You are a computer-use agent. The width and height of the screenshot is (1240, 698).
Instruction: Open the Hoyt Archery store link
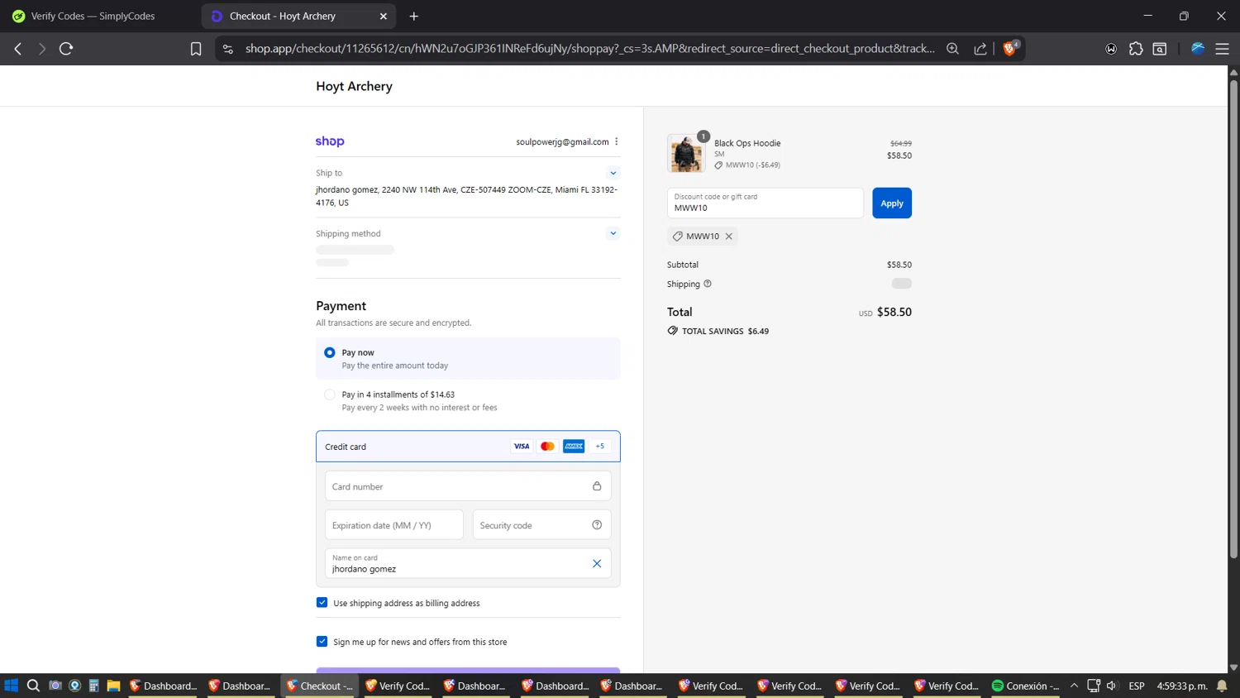(354, 86)
